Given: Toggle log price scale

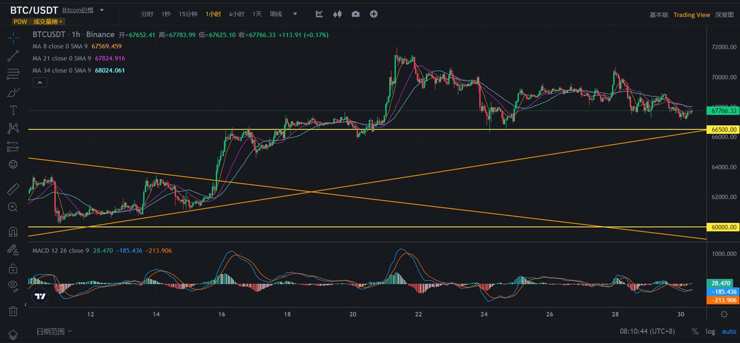Looking at the screenshot, I should pyautogui.click(x=710, y=331).
